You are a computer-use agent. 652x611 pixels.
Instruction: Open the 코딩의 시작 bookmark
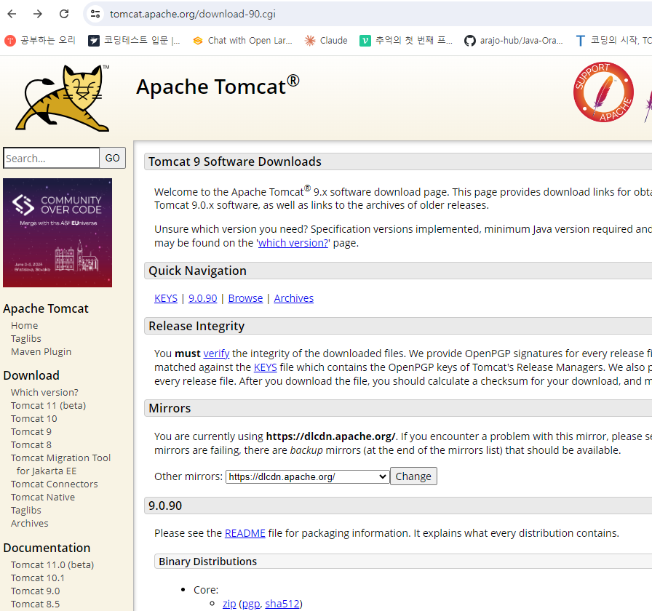[x=613, y=40]
